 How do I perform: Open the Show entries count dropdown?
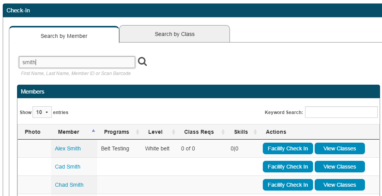42,112
